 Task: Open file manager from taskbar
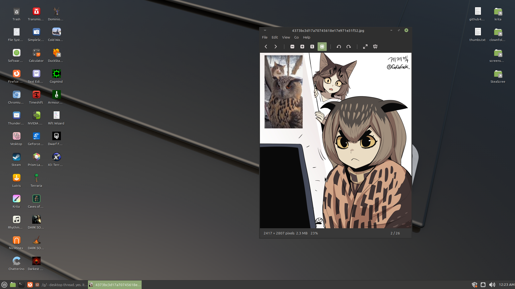pyautogui.click(x=13, y=285)
